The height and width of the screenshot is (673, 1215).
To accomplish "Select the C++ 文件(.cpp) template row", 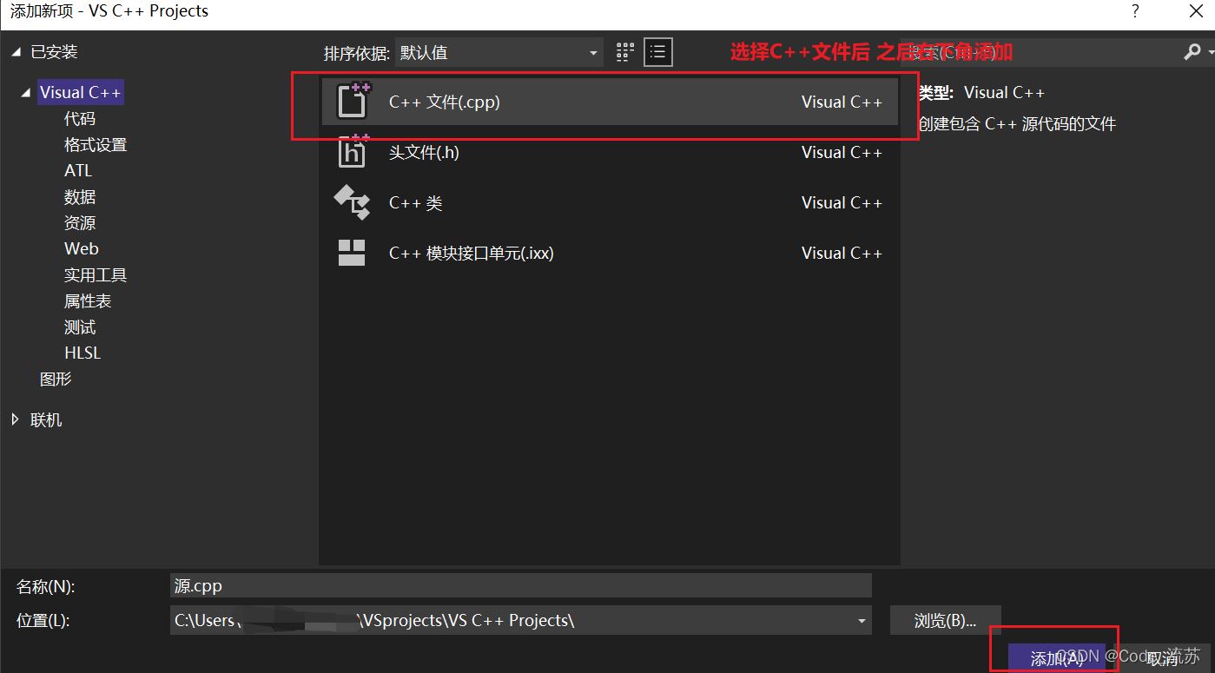I will [x=610, y=102].
